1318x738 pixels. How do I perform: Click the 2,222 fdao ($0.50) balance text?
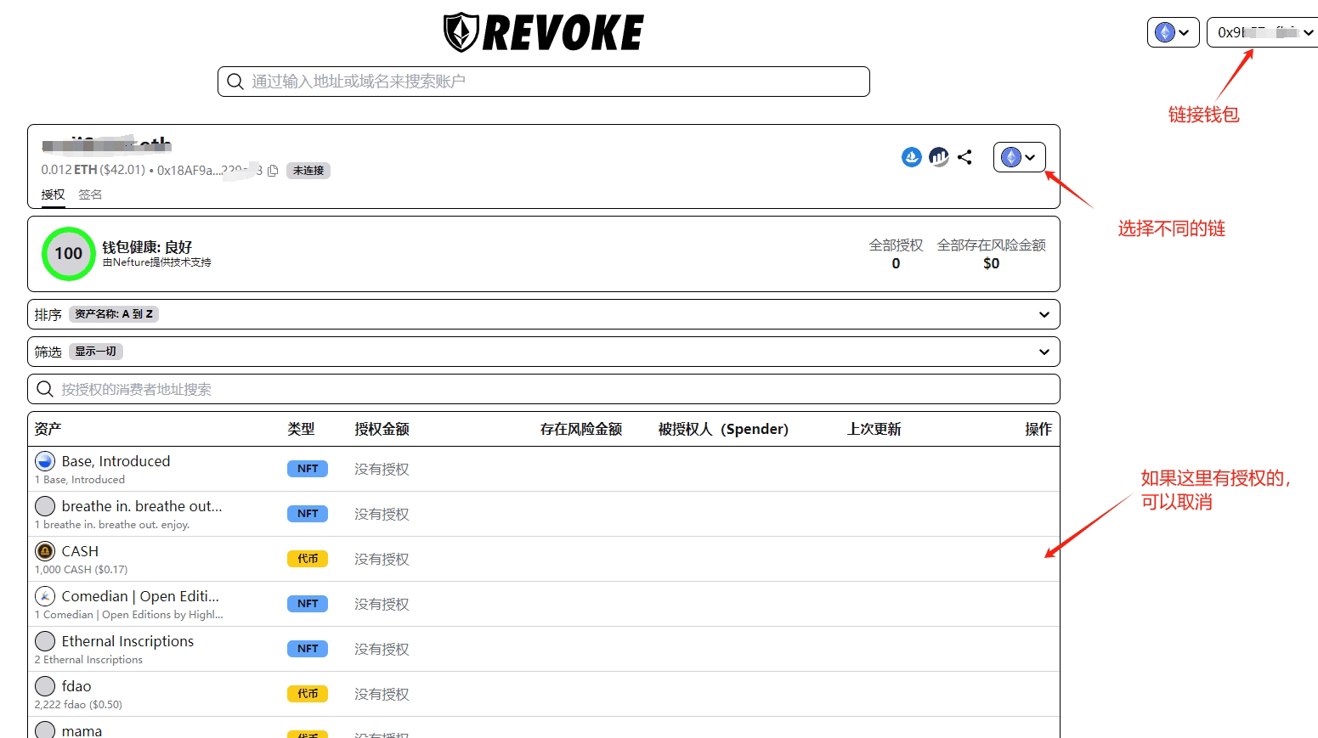78,705
